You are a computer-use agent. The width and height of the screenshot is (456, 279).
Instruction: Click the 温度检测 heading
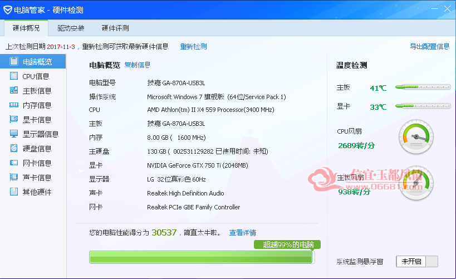[x=351, y=65]
